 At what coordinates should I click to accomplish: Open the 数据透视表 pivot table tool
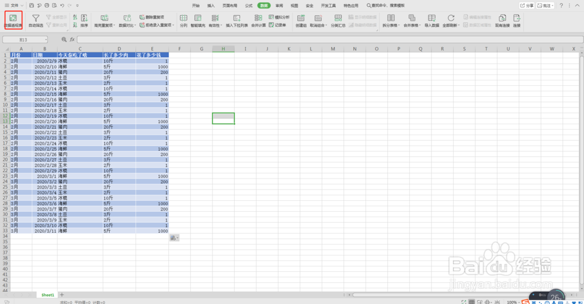coord(13,20)
